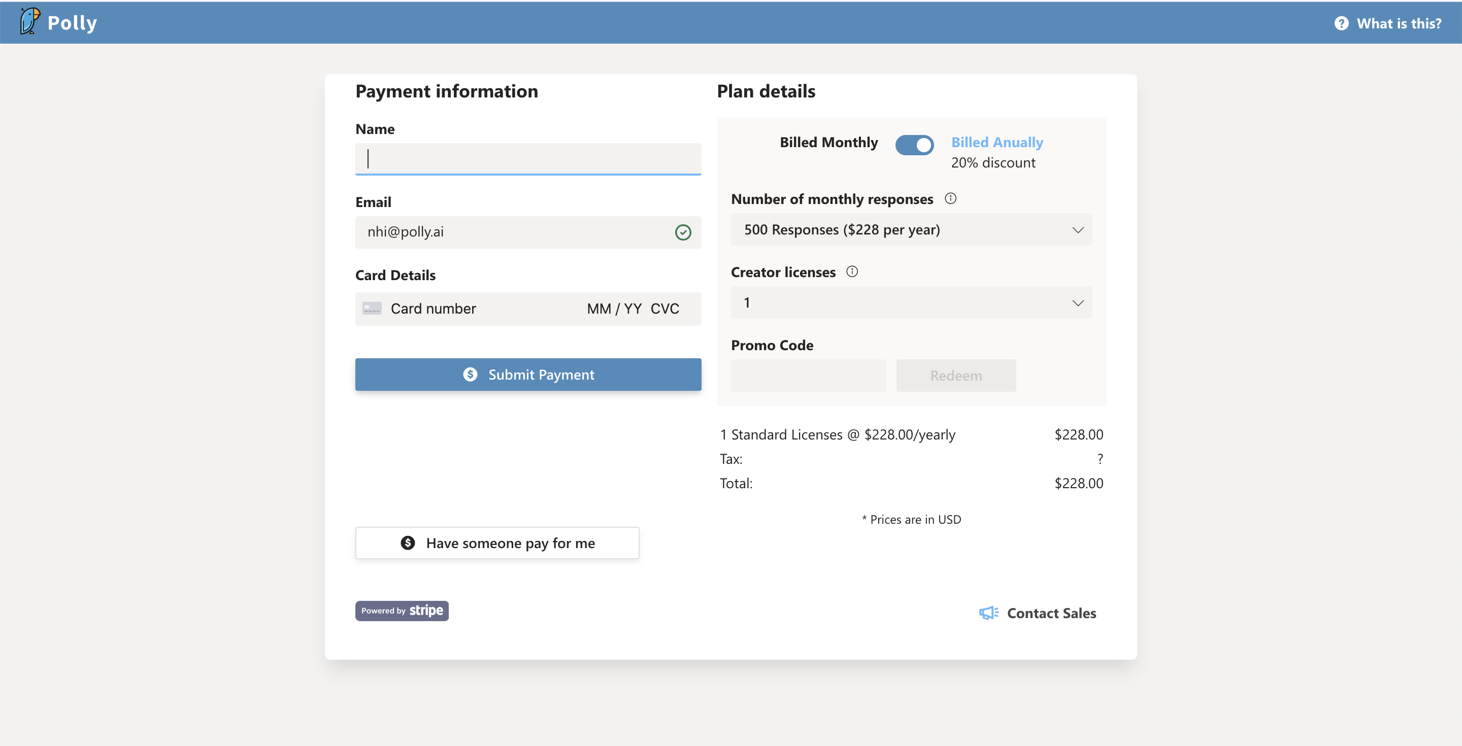Click the Redeem promo code button
This screenshot has width=1462, height=746.
tap(956, 375)
